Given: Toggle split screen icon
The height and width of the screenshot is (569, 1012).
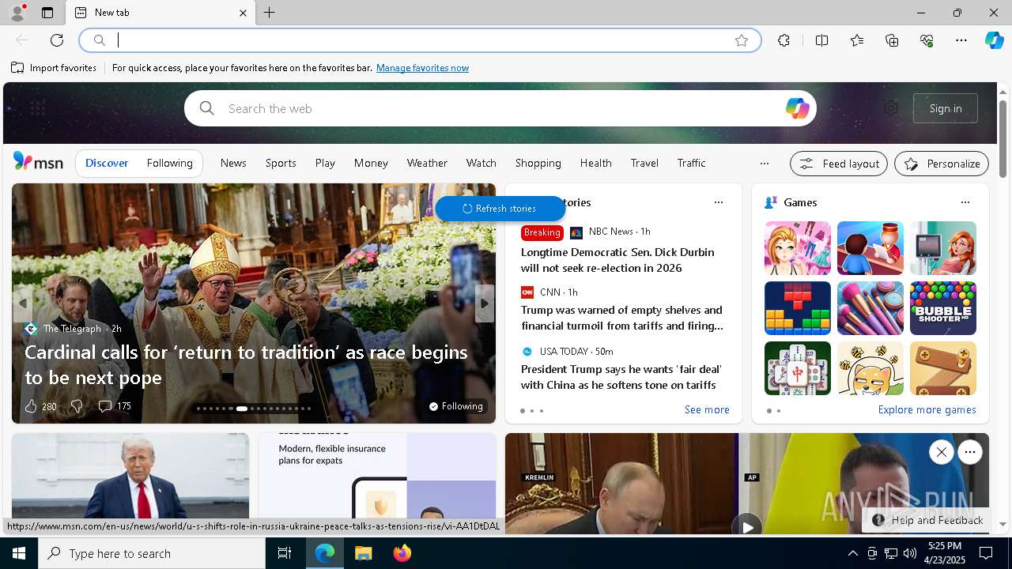Looking at the screenshot, I should pos(821,40).
